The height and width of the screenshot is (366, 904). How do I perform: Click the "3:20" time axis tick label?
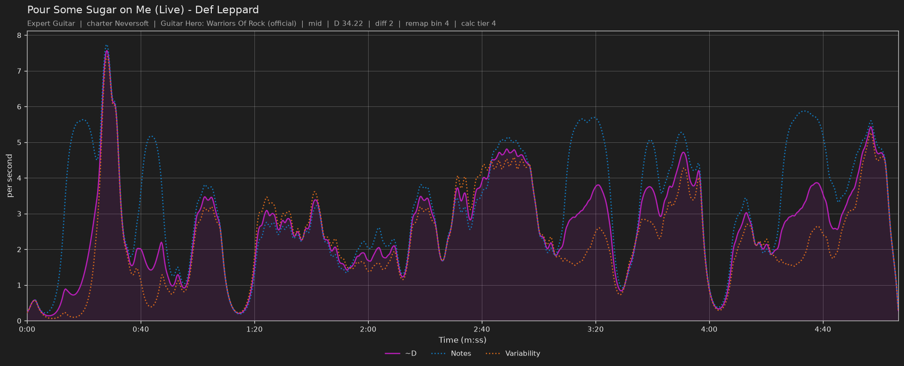coord(596,329)
